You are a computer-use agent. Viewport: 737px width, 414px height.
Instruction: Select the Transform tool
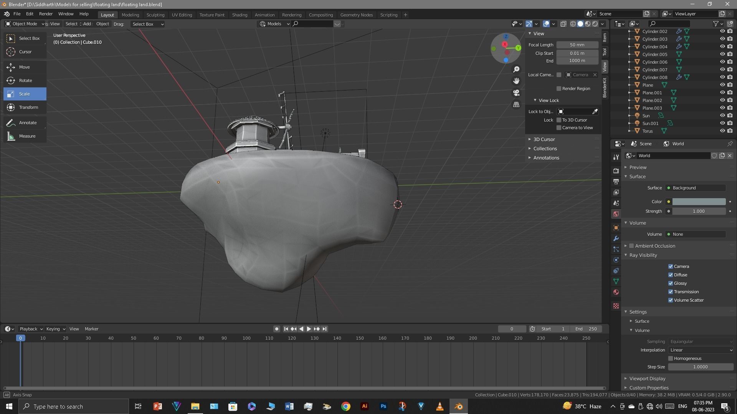point(25,107)
